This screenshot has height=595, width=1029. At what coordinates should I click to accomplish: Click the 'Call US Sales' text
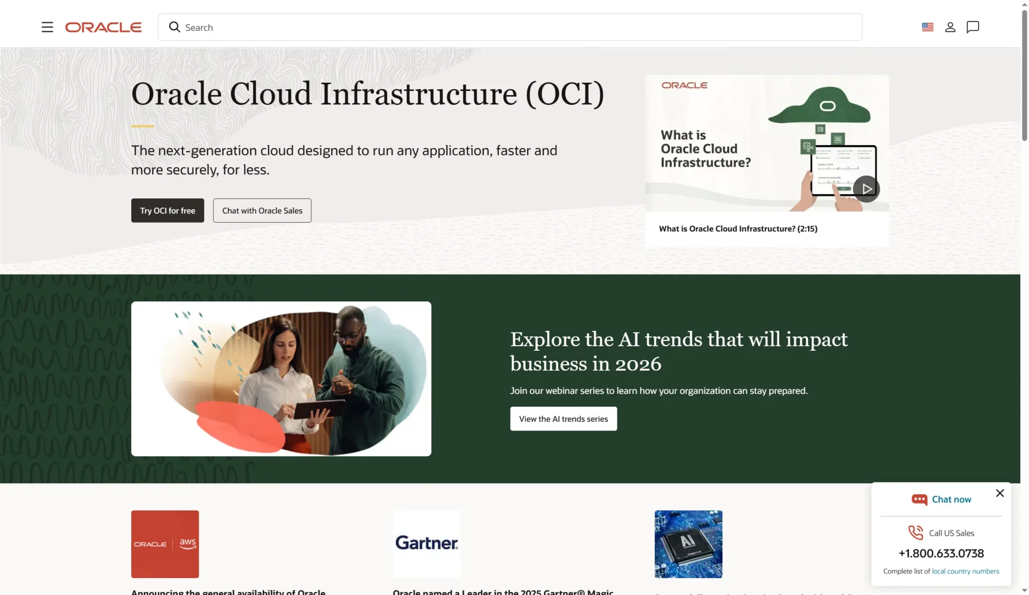[x=951, y=533]
